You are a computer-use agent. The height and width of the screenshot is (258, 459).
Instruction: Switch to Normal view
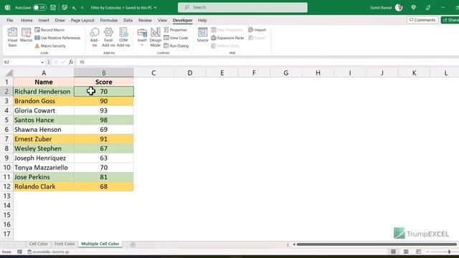click(393, 252)
